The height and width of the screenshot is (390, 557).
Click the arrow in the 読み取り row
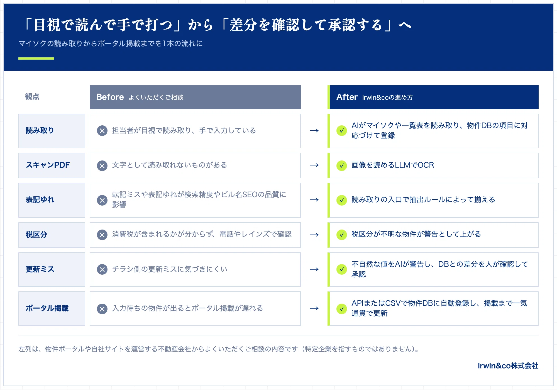pyautogui.click(x=314, y=131)
